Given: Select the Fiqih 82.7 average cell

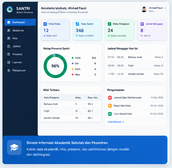Looking at the screenshot, I should [90, 111].
